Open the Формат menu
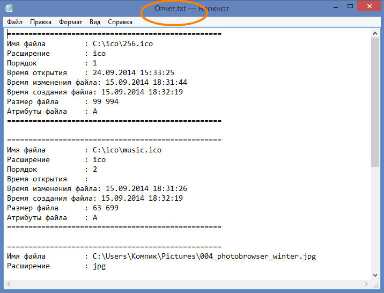Viewport: 384px width, 293px height. click(70, 22)
